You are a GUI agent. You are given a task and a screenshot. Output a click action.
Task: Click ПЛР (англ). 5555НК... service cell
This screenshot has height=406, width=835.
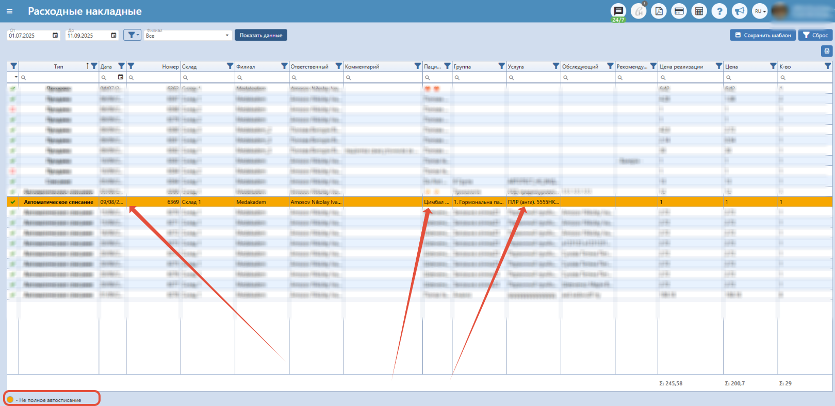(533, 202)
